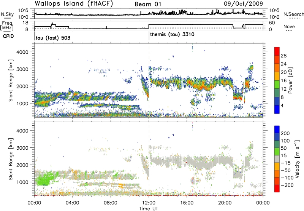Click the '12:00' time axis tick label
The image size is (304, 211).
pyautogui.click(x=149, y=203)
